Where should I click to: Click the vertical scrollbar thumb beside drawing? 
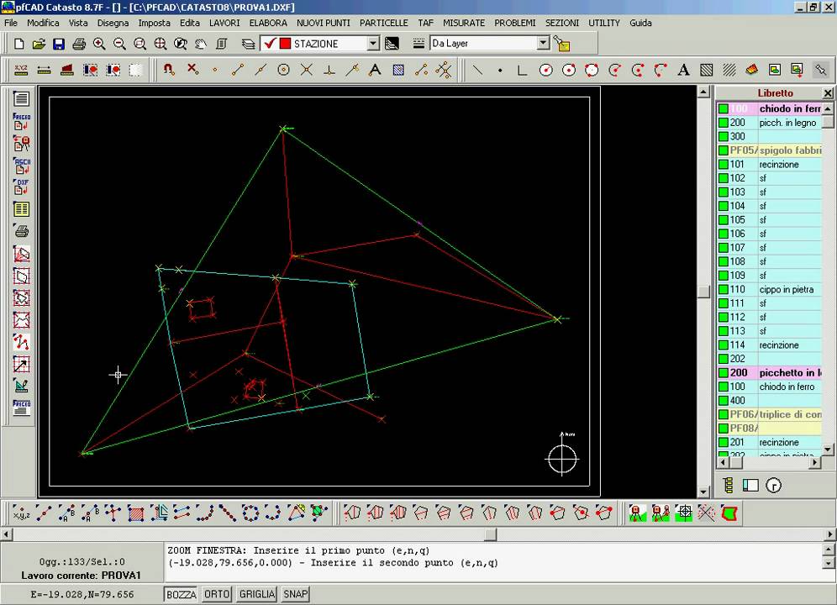pos(703,291)
